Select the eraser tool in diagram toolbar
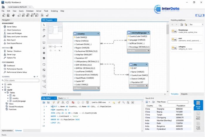Image resolution: width=205 pixels, height=137 pixels. pos(44,36)
